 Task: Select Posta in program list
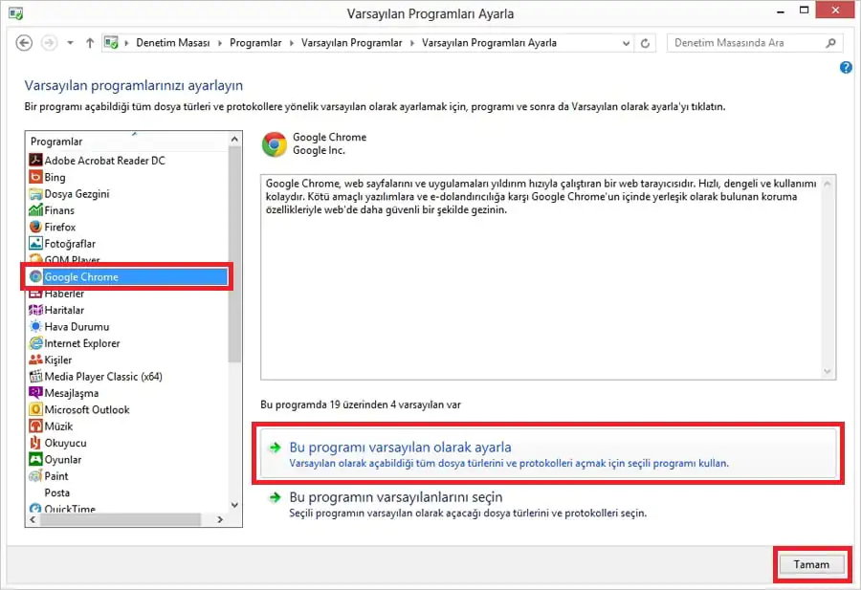pyautogui.click(x=57, y=492)
